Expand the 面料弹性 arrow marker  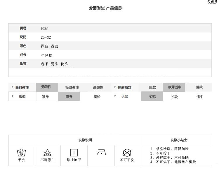tap(12, 87)
